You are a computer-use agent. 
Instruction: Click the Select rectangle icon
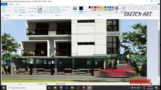(16, 8)
